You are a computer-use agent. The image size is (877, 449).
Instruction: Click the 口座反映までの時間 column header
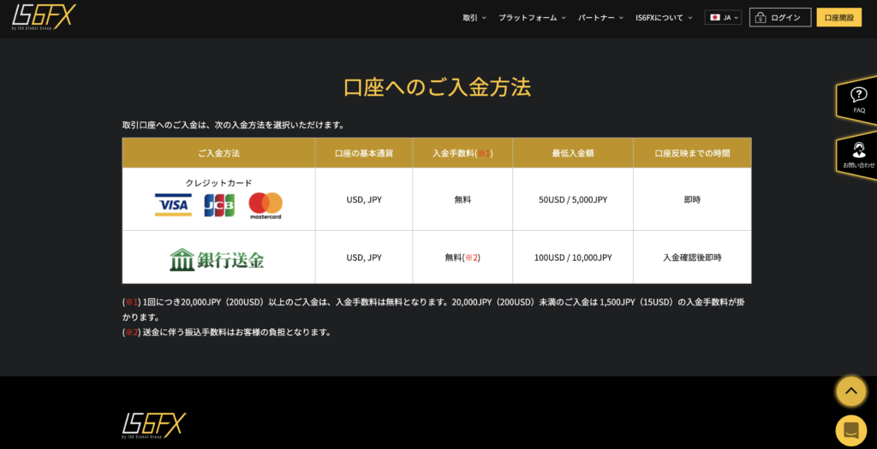692,153
